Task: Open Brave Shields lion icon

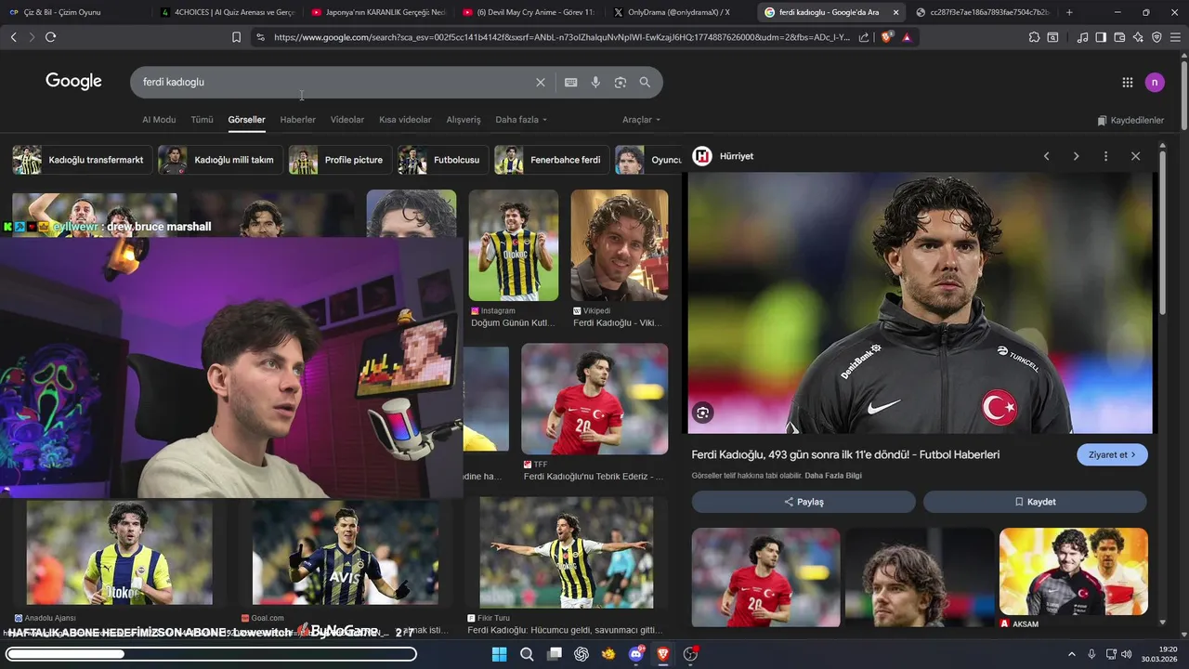Action: (886, 37)
